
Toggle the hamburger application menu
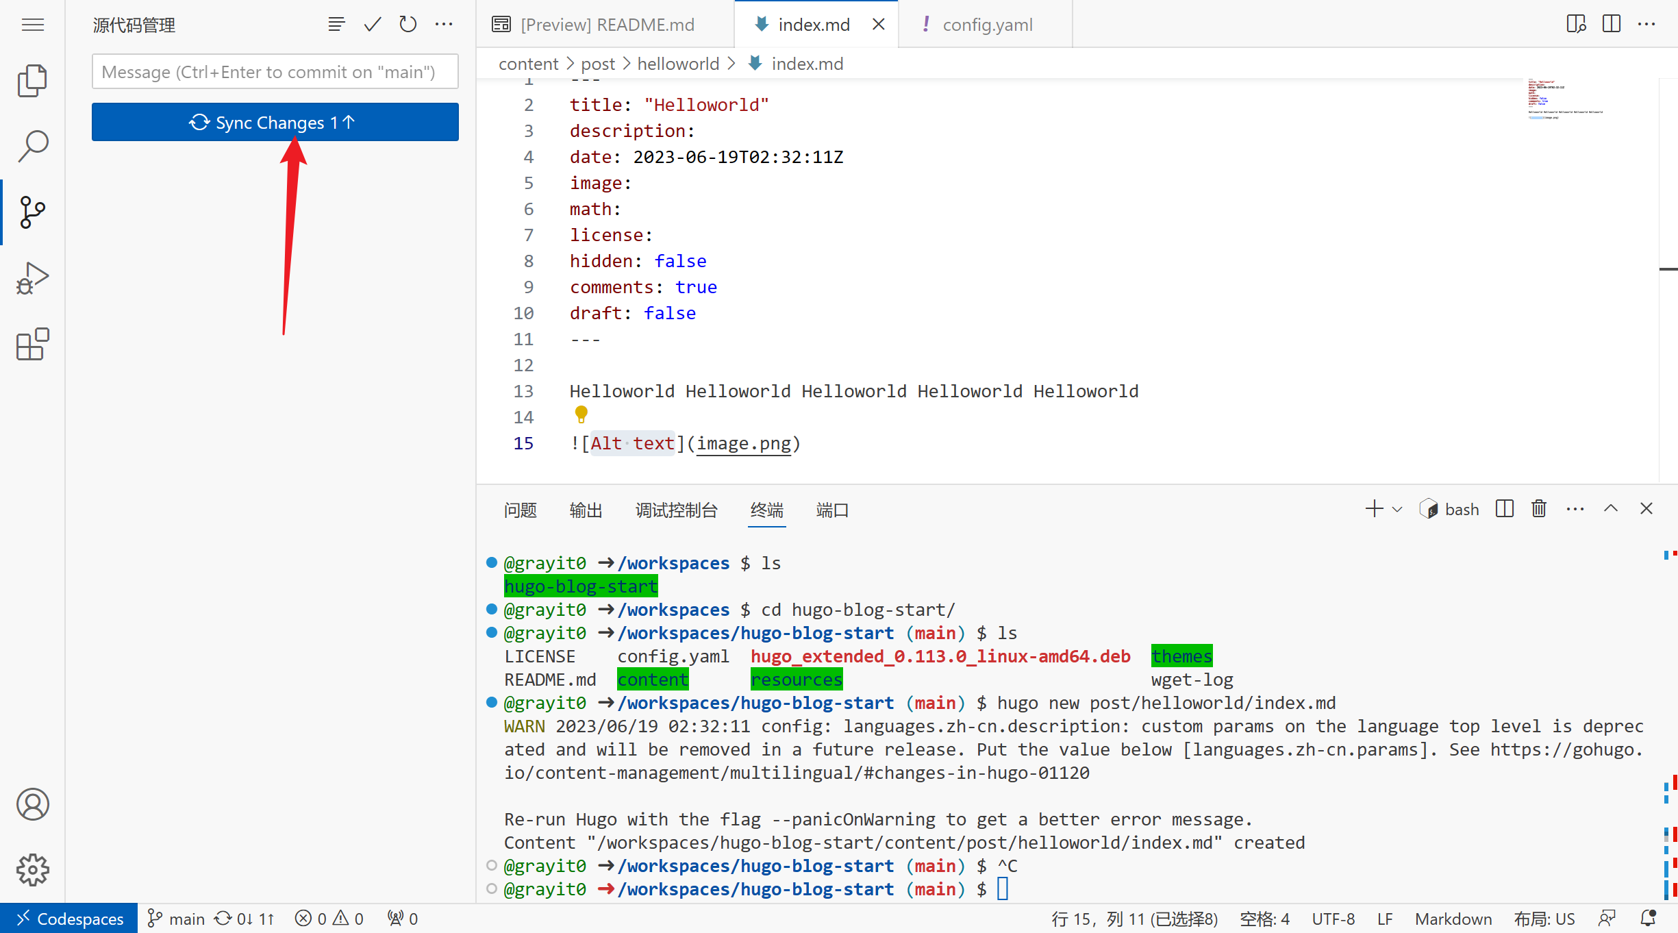(x=32, y=25)
